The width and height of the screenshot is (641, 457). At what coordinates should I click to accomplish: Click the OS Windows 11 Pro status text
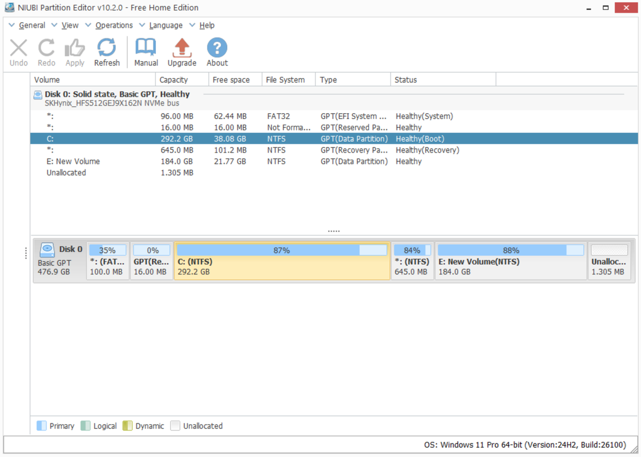coord(525,445)
